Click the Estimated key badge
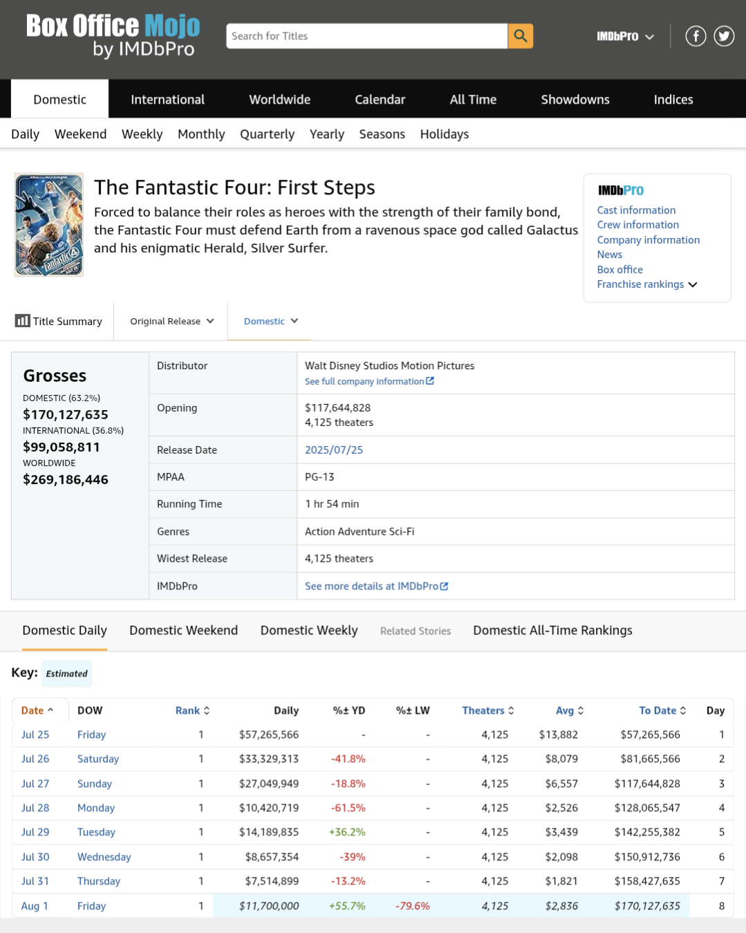 (x=66, y=674)
